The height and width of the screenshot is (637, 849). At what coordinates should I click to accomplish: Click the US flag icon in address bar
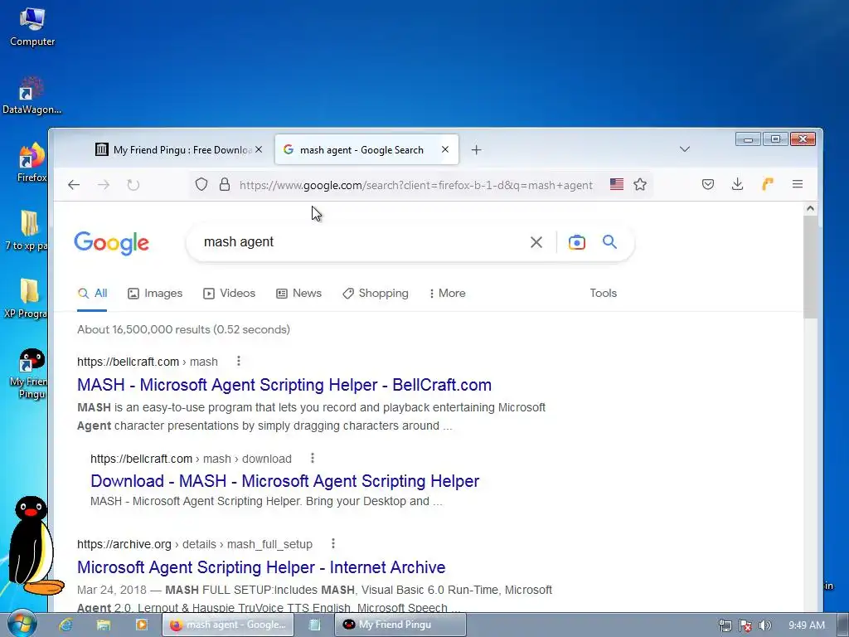616,184
